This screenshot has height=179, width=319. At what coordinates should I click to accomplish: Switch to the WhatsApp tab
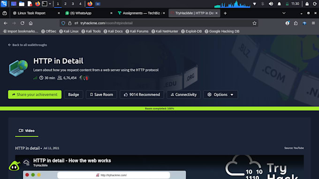coord(81,13)
